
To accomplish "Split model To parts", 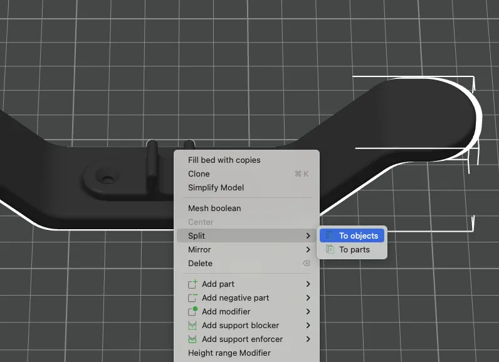I will (x=352, y=249).
